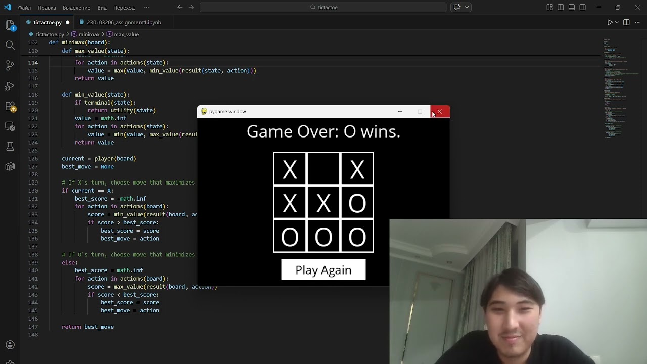Viewport: 647px width, 364px height.
Task: Click comment '# If O's turn' line
Action: click(128, 255)
